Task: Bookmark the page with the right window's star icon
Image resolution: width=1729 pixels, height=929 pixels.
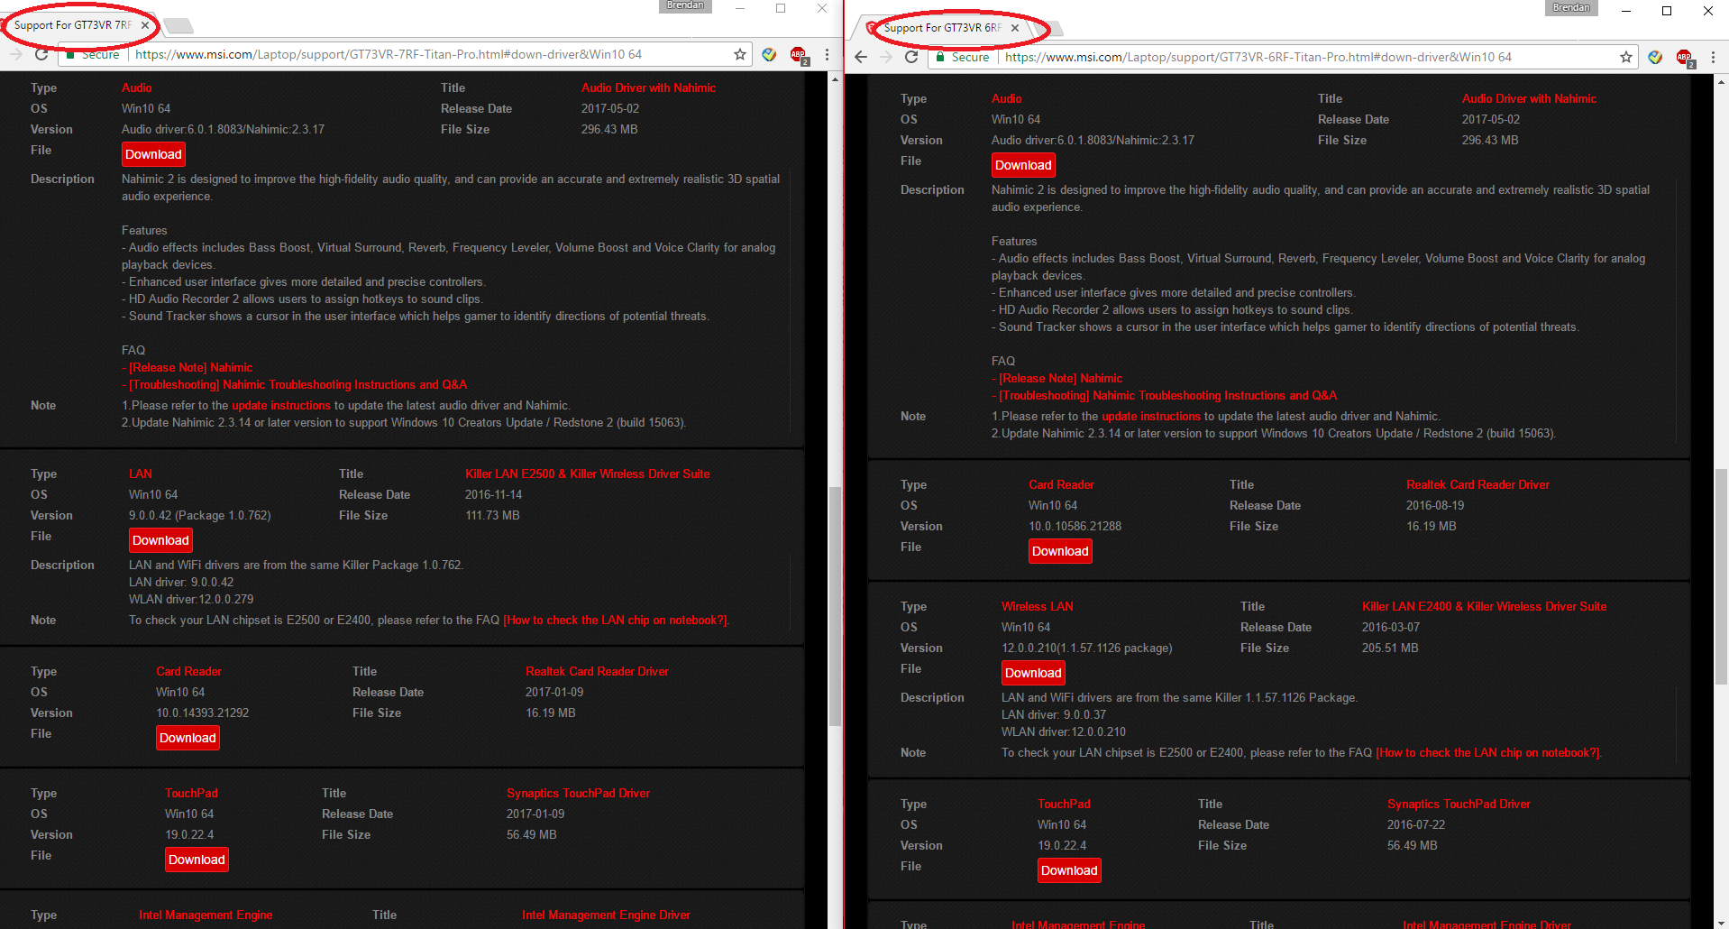Action: point(1626,57)
